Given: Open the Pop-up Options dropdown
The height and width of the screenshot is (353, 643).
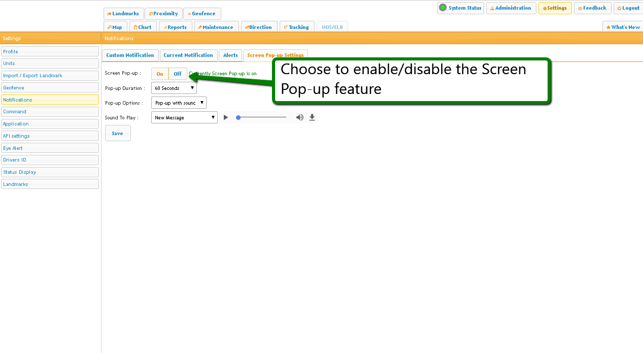Looking at the screenshot, I should coord(179,103).
